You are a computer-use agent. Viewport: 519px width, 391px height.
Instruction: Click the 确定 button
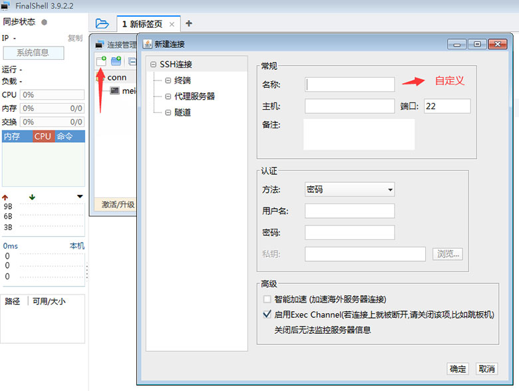pos(458,369)
